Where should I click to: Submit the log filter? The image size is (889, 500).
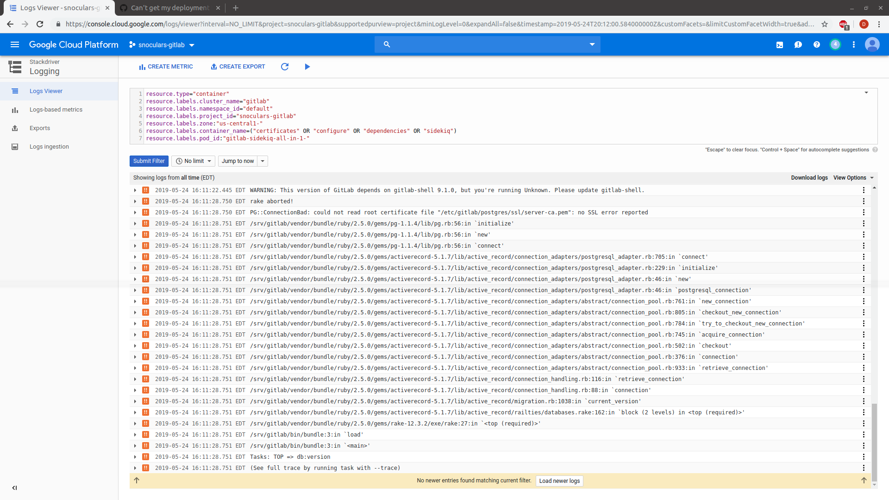[x=149, y=161]
